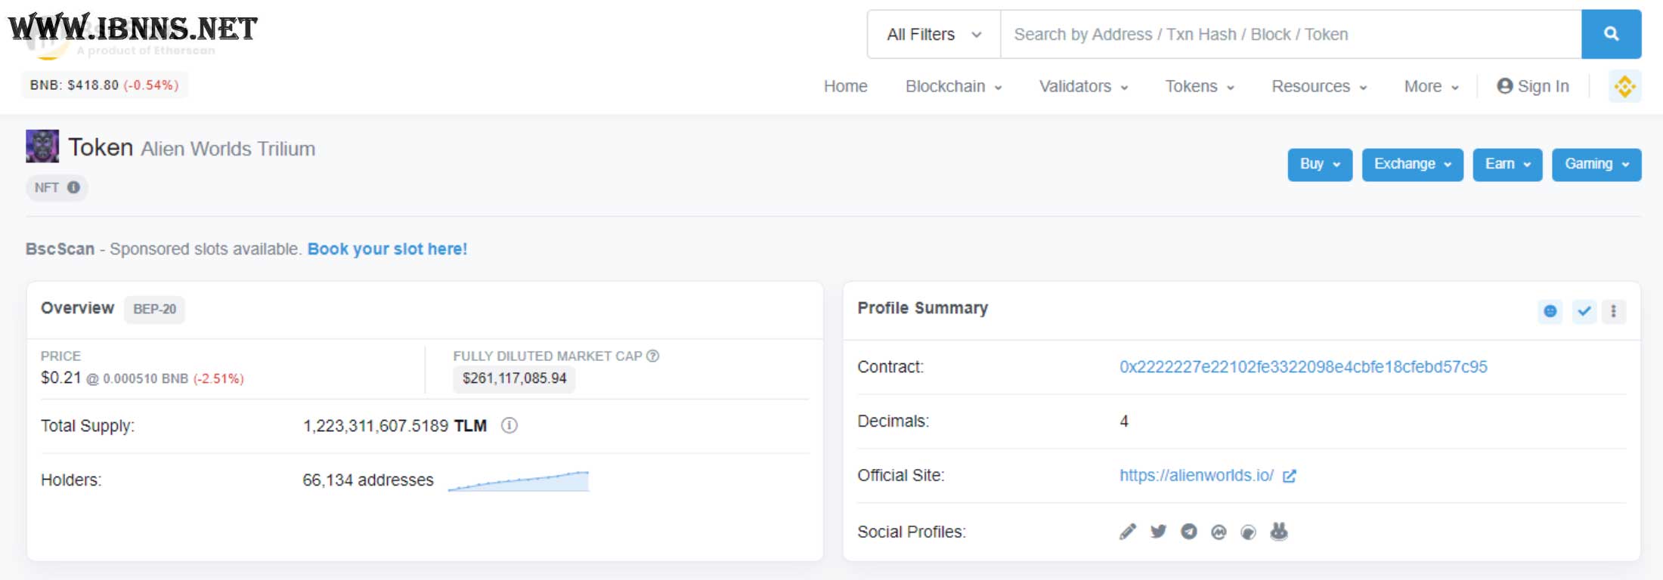The width and height of the screenshot is (1663, 580).
Task: Open the Earn dropdown button
Action: [1507, 165]
